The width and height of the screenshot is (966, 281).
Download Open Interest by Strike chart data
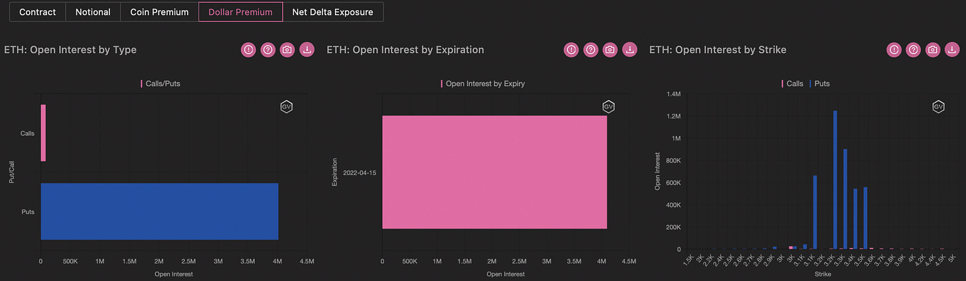click(953, 50)
